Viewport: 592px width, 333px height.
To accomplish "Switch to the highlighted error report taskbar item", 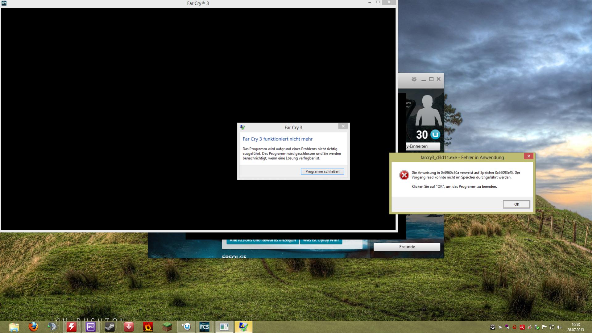I will (x=243, y=327).
